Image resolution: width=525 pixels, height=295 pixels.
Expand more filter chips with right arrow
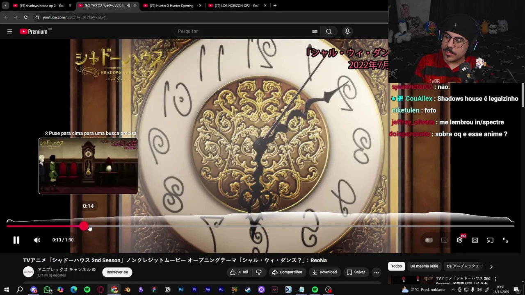pos(491,267)
